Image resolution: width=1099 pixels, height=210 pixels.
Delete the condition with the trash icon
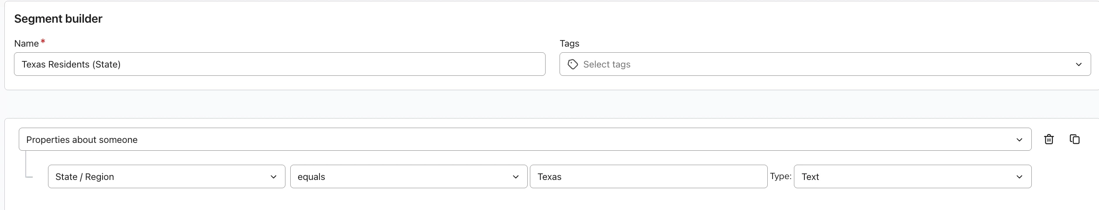(x=1049, y=139)
